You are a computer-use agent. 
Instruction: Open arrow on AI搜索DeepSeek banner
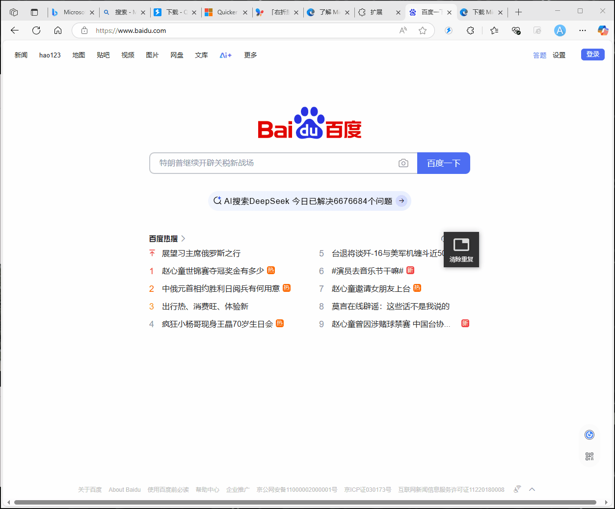401,201
